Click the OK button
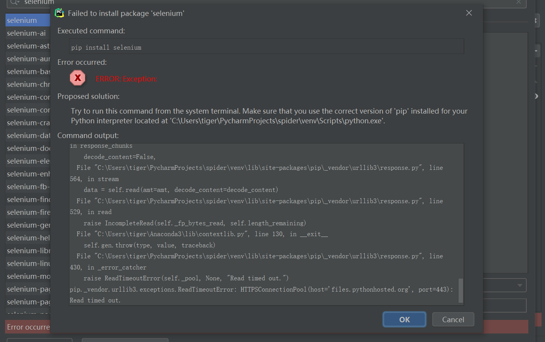This screenshot has width=545, height=342. pyautogui.click(x=404, y=320)
